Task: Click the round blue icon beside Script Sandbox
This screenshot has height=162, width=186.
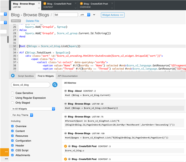Action: (13, 76)
